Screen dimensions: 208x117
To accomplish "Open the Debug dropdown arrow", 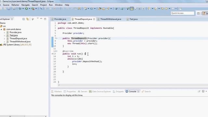I will coord(23,9).
